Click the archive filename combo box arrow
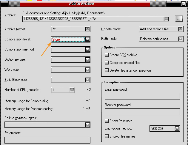 pos(166,19)
